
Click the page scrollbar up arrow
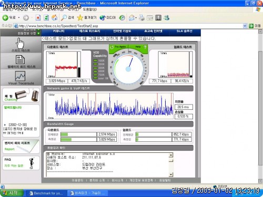tap(260, 32)
